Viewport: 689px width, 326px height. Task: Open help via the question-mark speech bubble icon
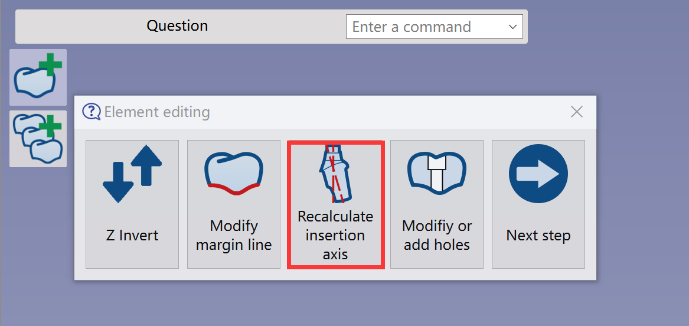tap(91, 112)
